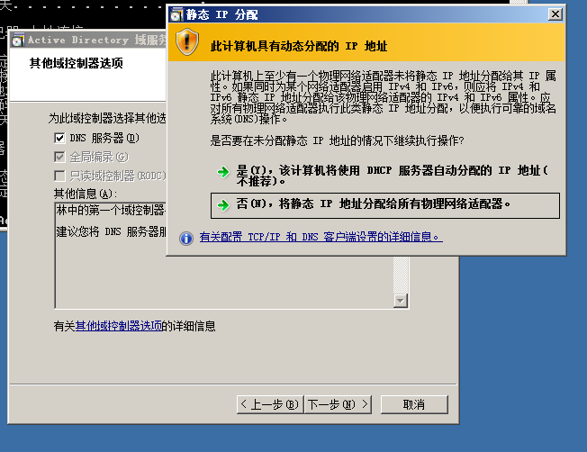
Task: Open the other domain controller options link
Action: click(x=119, y=326)
